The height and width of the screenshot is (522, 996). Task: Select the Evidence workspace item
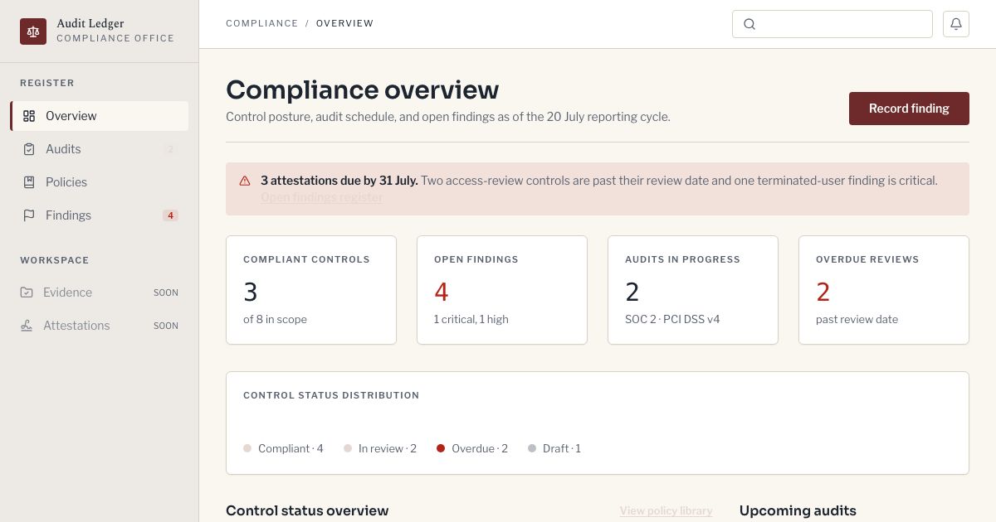100,292
